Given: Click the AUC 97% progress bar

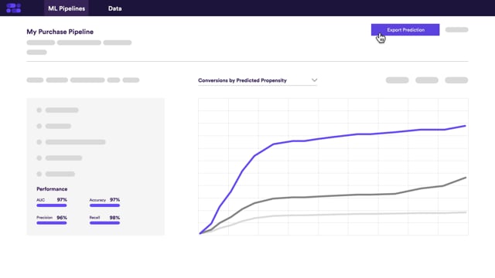Looking at the screenshot, I should [52, 205].
